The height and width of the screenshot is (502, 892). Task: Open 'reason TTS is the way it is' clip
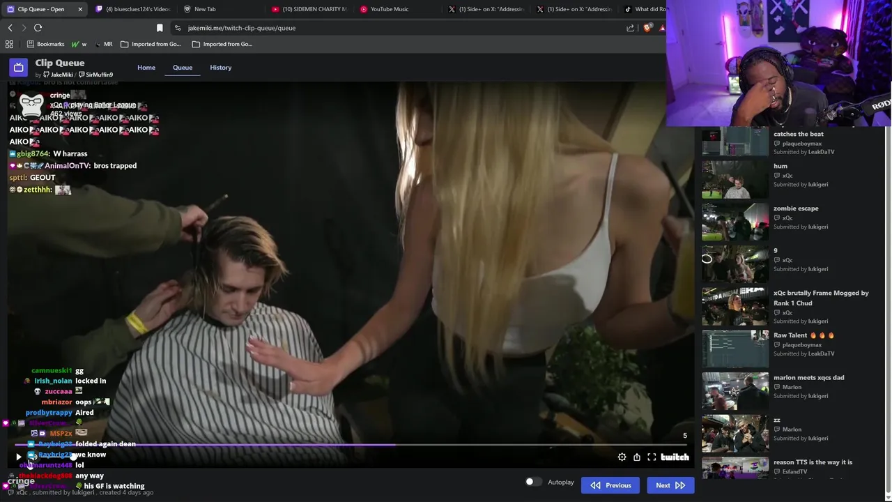(813, 462)
